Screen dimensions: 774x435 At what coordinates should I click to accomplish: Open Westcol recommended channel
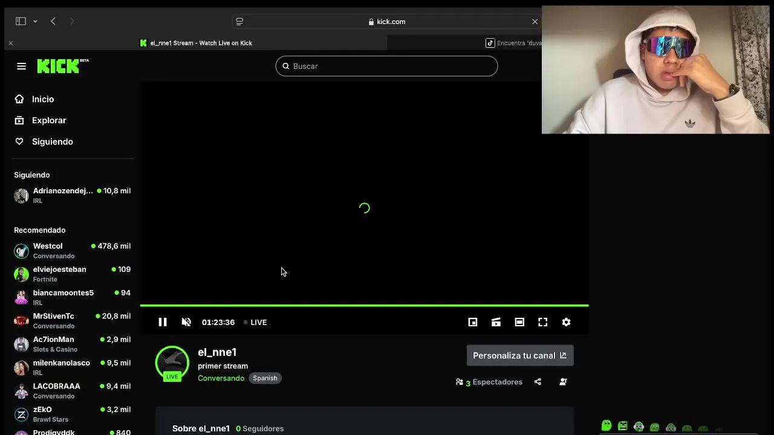73,251
